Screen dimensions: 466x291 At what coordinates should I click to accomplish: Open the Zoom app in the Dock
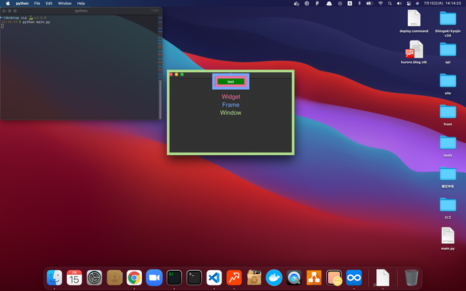coord(154,277)
